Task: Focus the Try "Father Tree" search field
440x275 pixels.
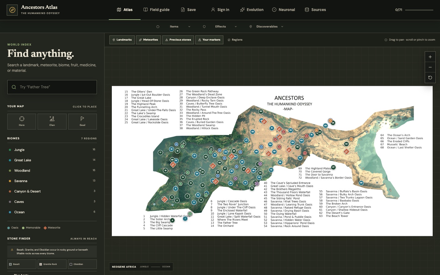Action: (52, 87)
